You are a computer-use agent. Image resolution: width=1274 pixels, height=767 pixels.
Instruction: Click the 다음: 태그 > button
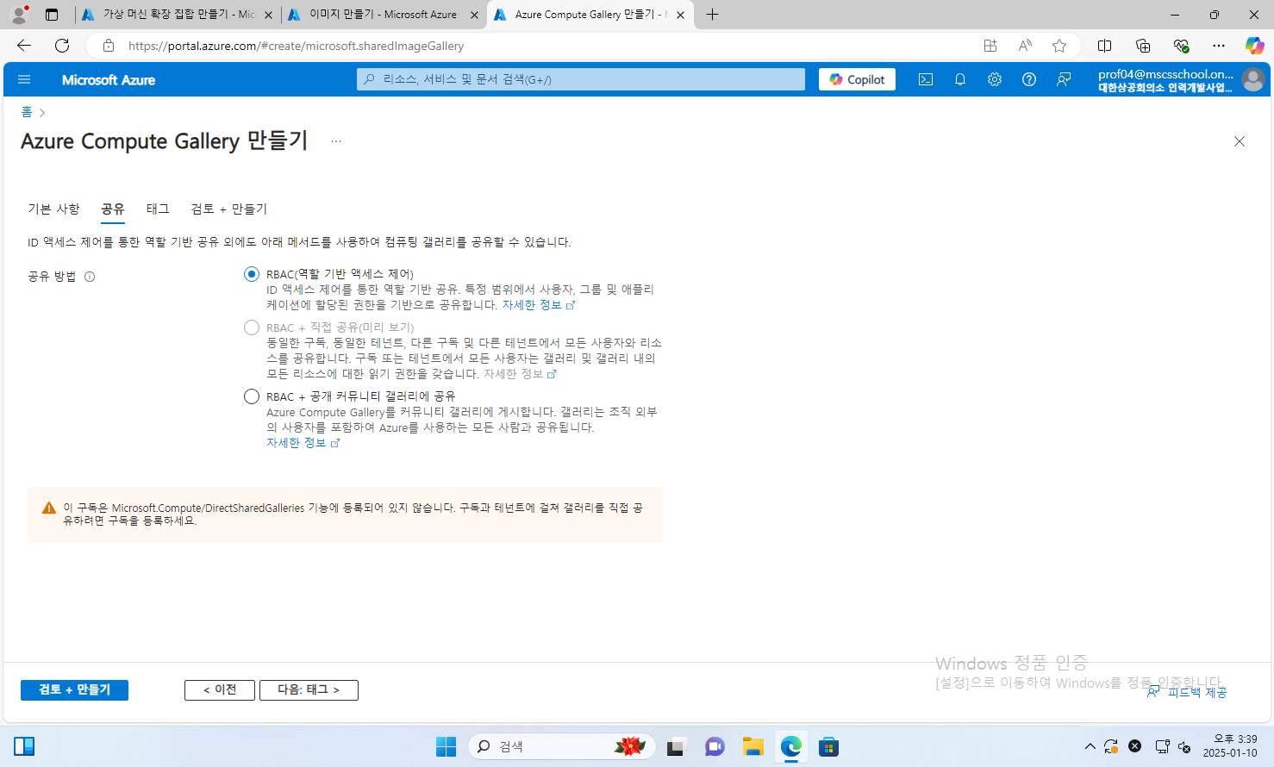pos(309,690)
